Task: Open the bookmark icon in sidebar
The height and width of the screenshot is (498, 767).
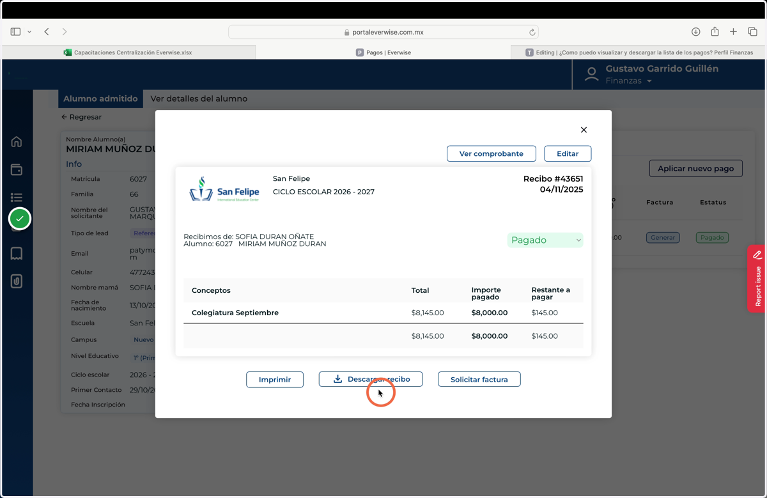Action: [x=17, y=254]
